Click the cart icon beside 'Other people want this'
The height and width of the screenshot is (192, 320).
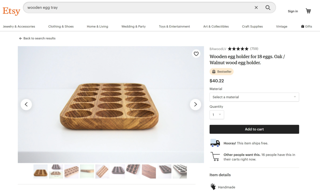215,155
